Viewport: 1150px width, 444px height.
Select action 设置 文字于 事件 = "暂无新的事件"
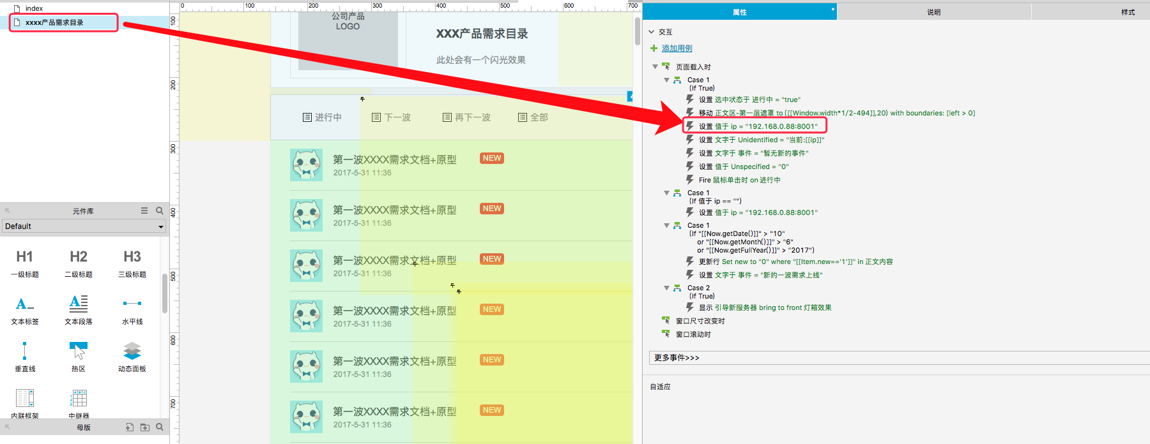753,153
